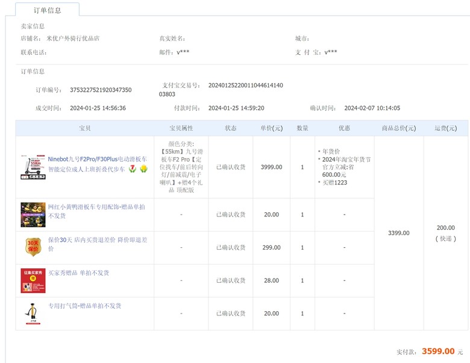Image resolution: width=470 pixels, height=363 pixels.
Task: Open the red 征集买家秀 thumbnail
Action: pyautogui.click(x=33, y=280)
